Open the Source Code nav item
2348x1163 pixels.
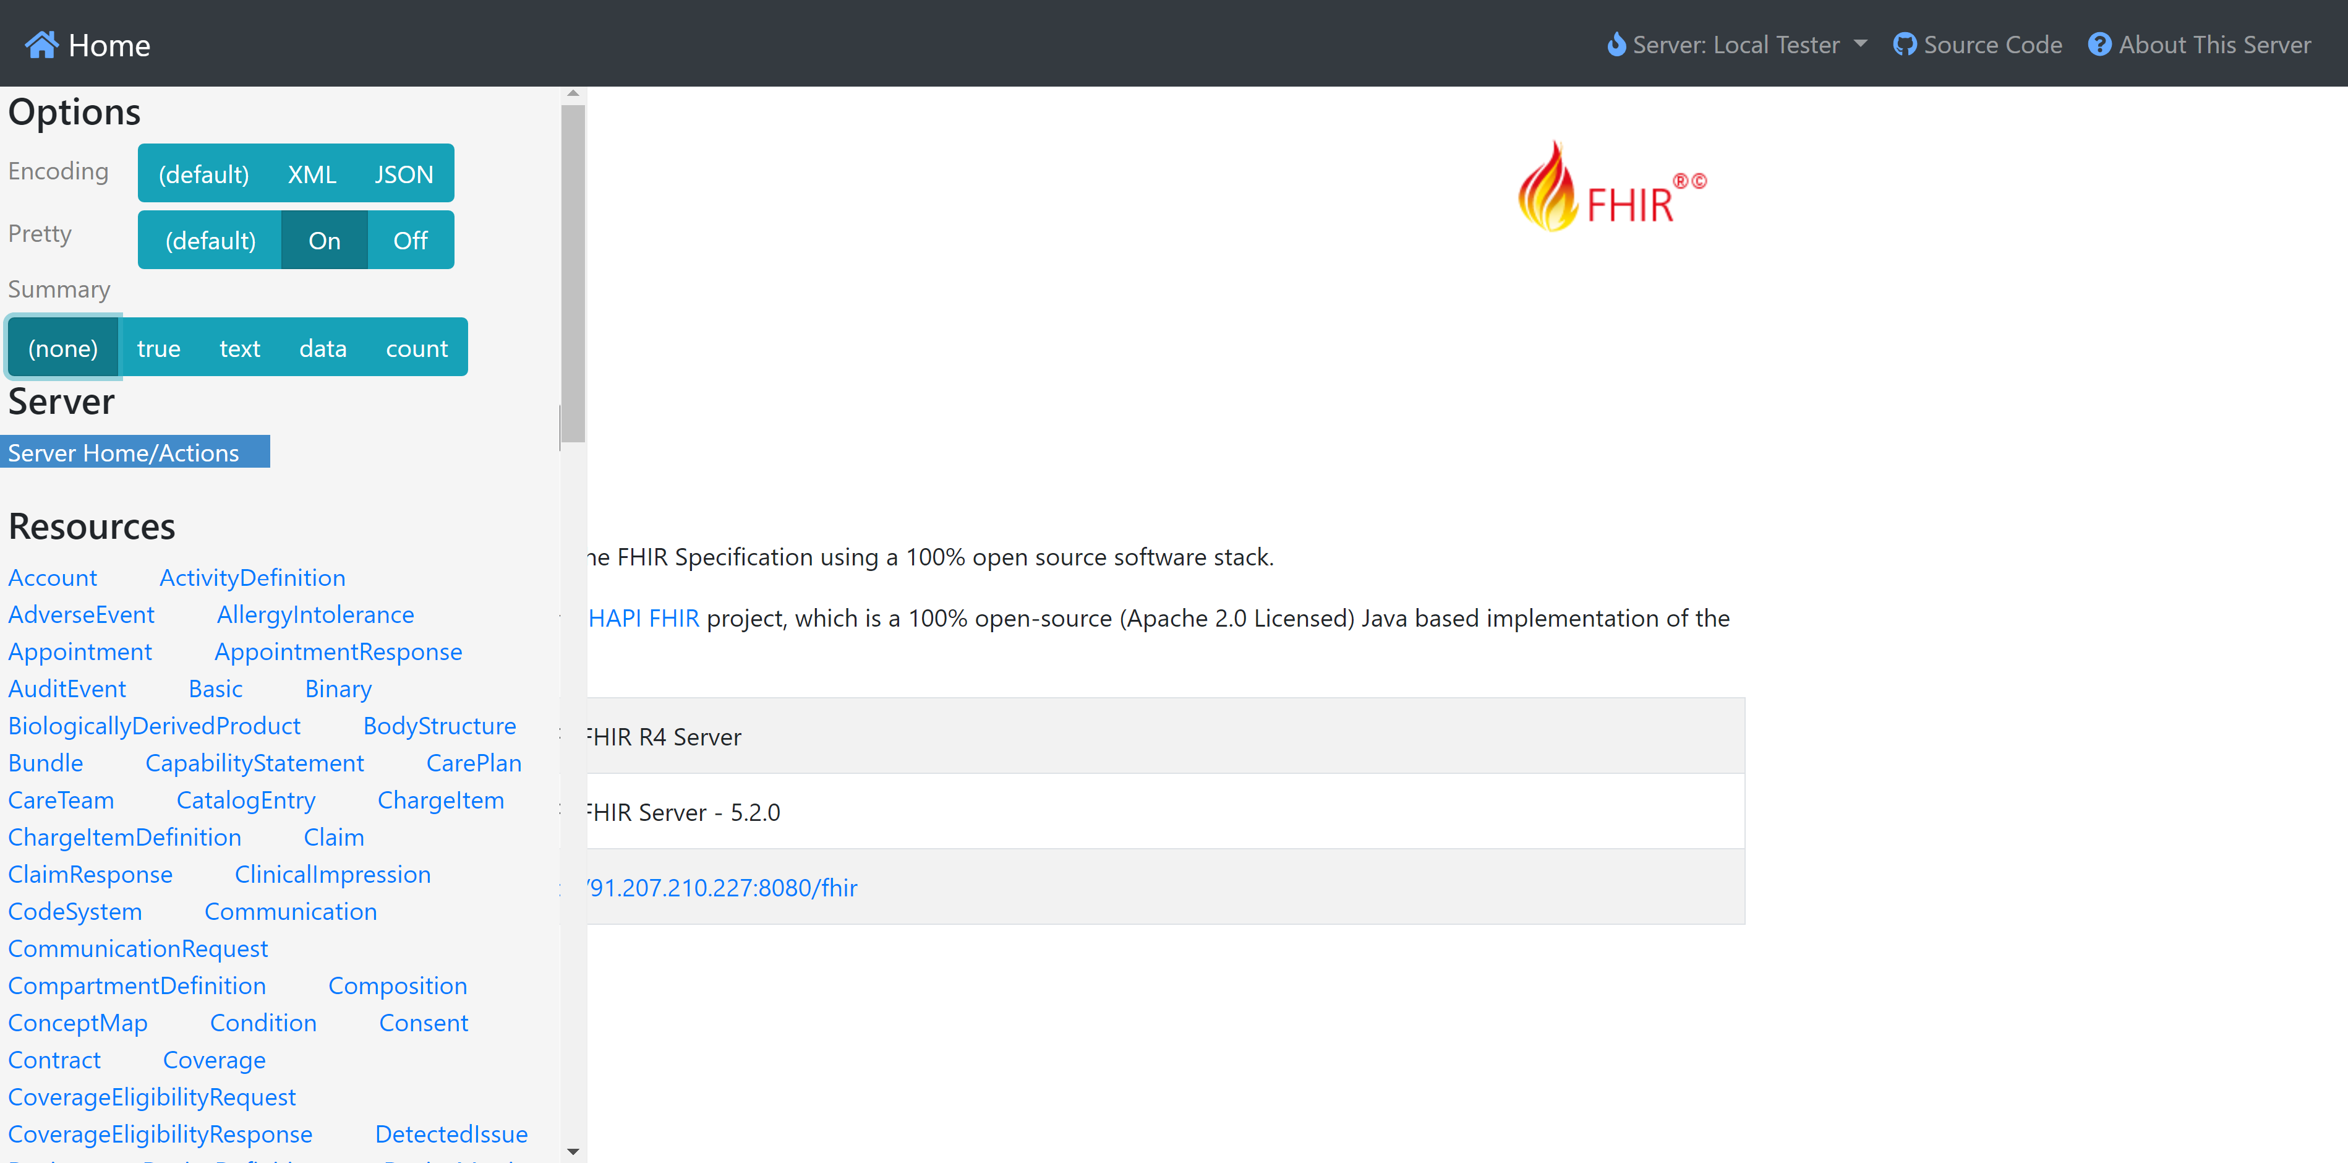(x=1977, y=45)
